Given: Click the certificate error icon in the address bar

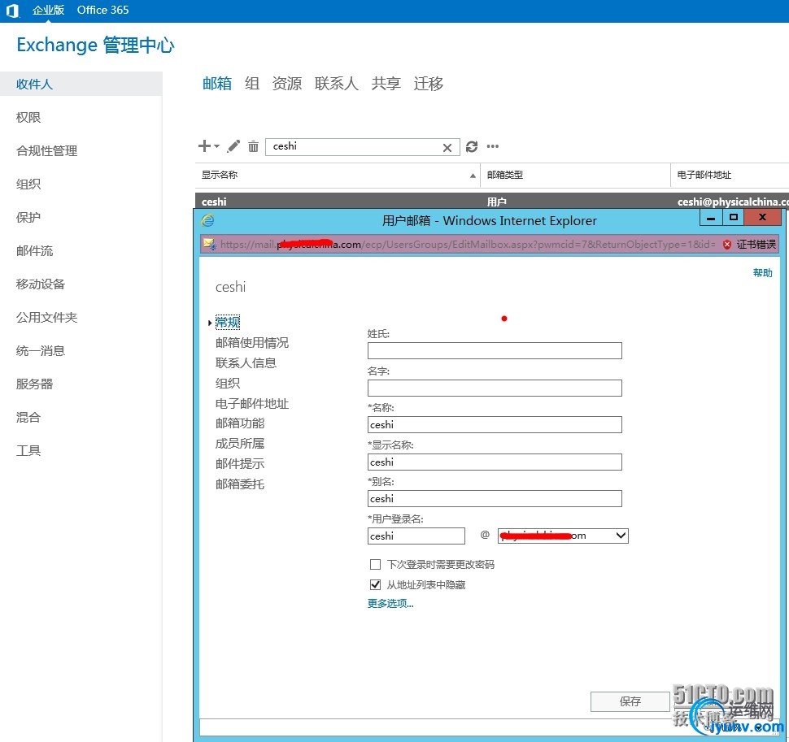Looking at the screenshot, I should [x=727, y=245].
